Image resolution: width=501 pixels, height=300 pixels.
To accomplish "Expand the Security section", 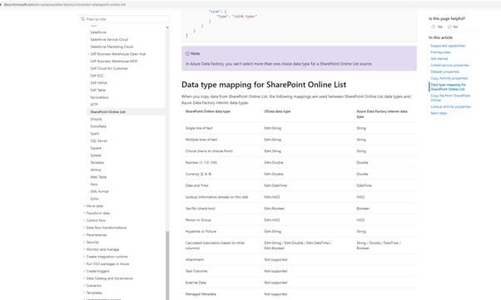I will click(x=84, y=242).
